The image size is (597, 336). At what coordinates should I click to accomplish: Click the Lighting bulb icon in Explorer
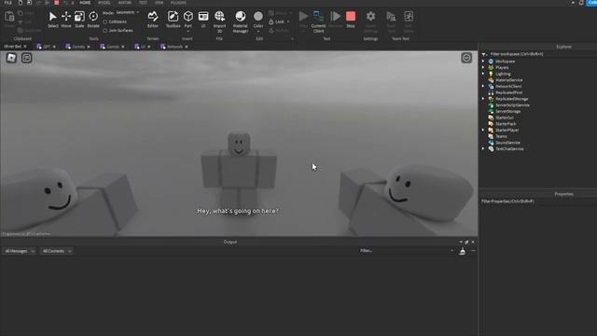click(491, 74)
